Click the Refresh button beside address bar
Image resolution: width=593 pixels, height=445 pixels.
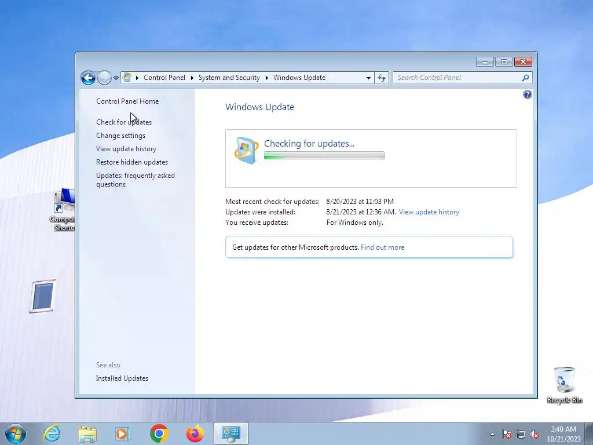click(382, 78)
